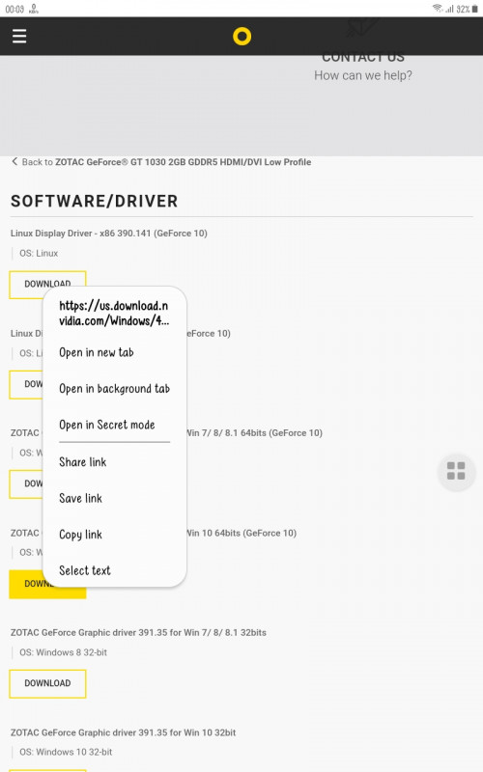The width and height of the screenshot is (483, 772).
Task: Choose Open in background tab
Action: coord(114,389)
